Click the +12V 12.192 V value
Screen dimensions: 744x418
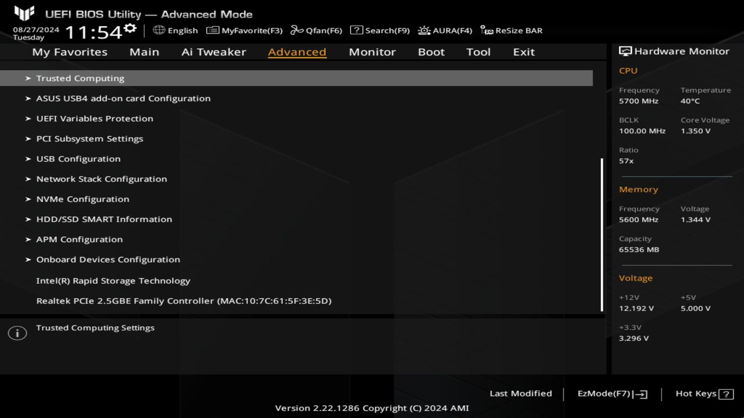coord(636,308)
